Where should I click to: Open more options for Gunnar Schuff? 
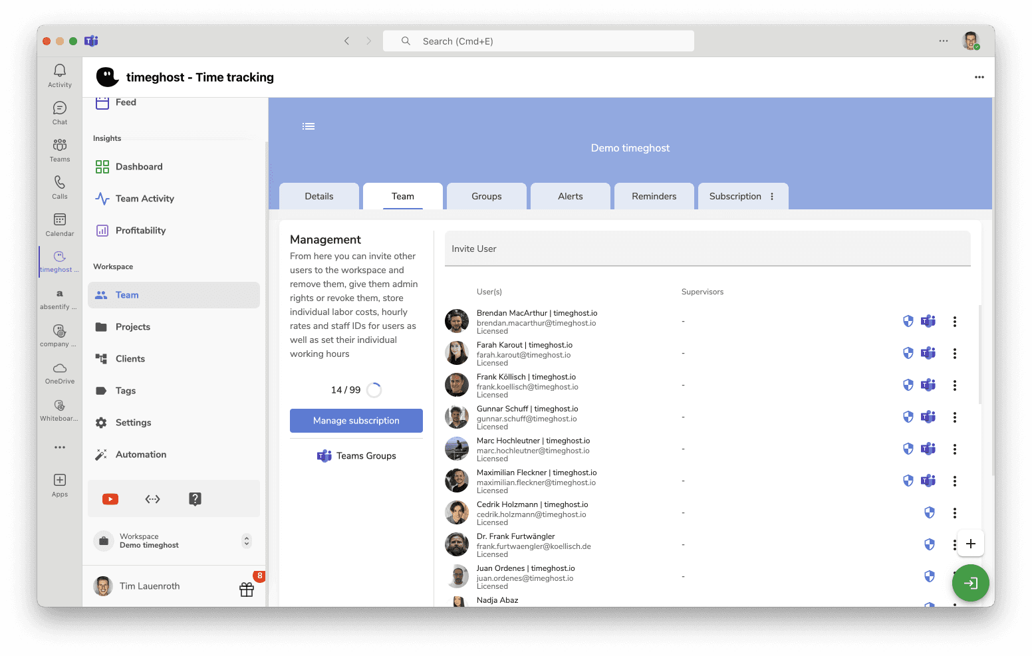point(955,417)
